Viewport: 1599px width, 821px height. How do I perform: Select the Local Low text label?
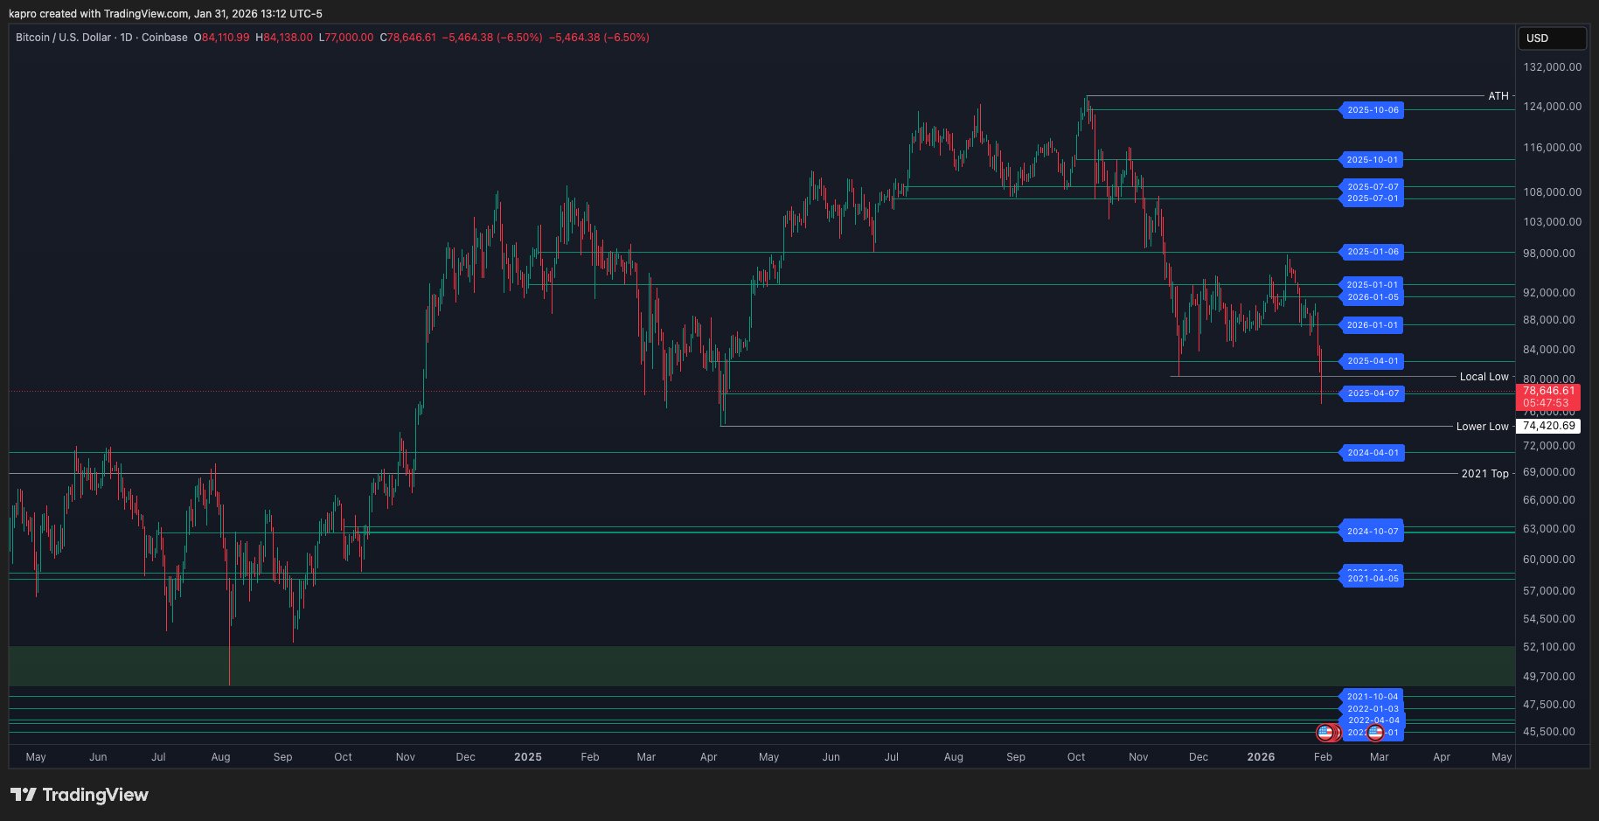coord(1484,376)
